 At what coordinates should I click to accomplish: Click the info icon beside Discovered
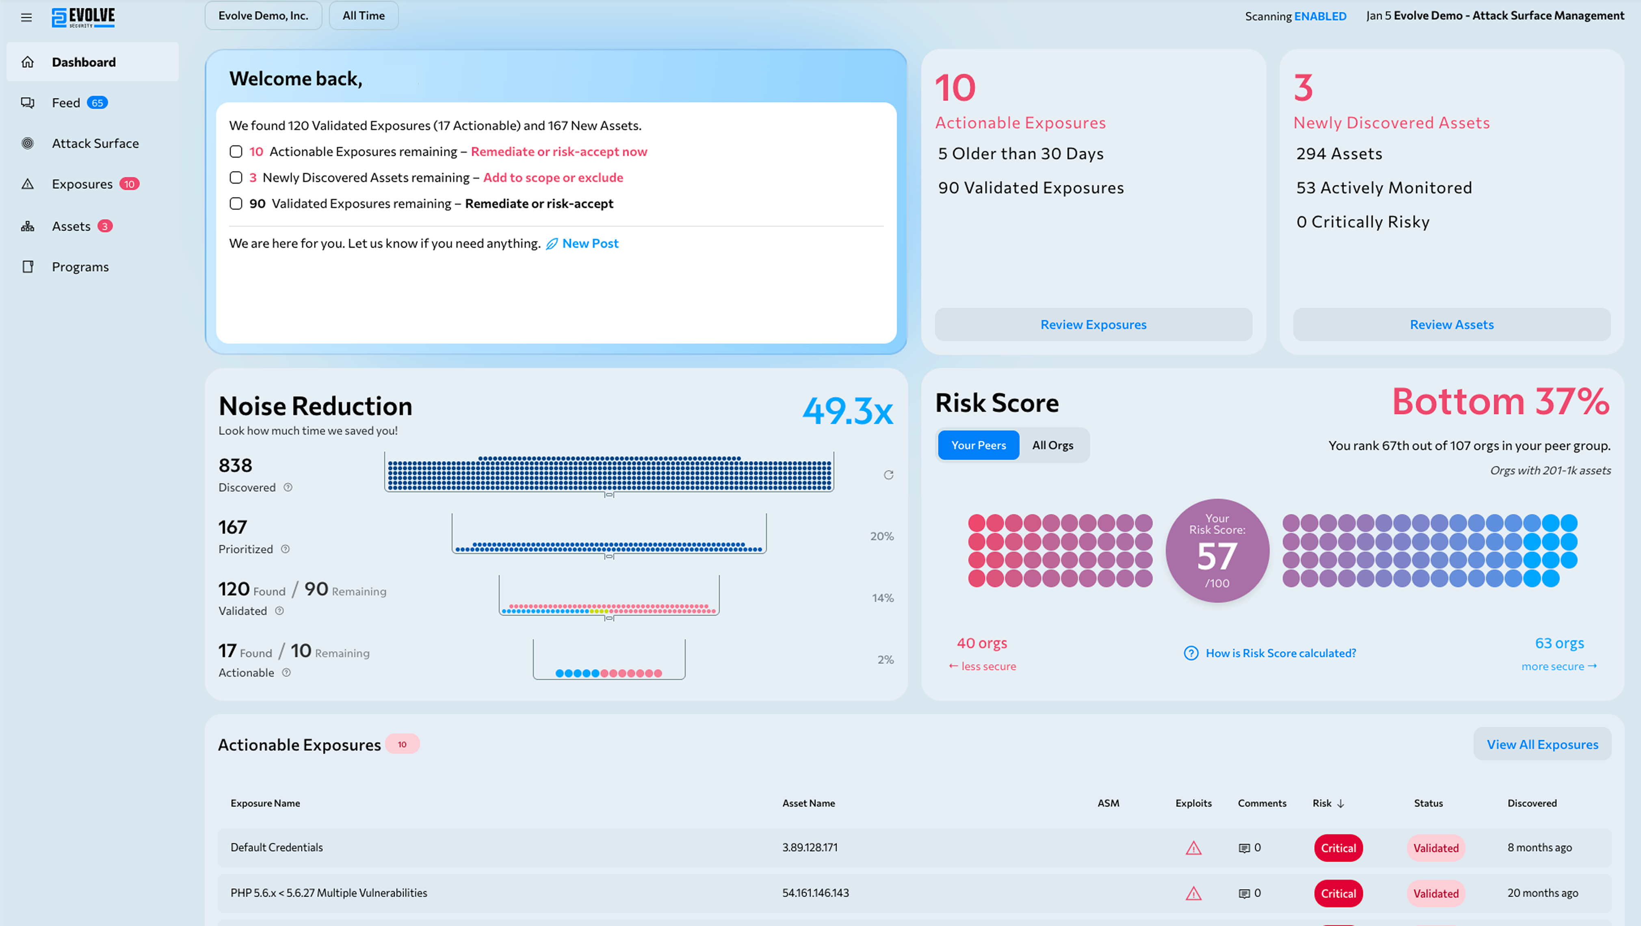pos(288,487)
